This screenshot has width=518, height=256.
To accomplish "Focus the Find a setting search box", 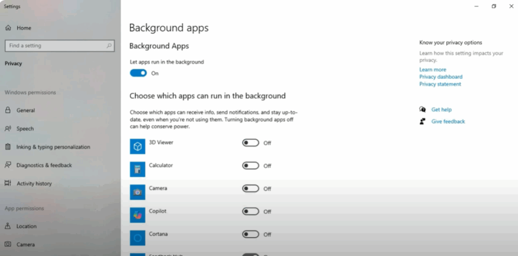I will [x=60, y=46].
